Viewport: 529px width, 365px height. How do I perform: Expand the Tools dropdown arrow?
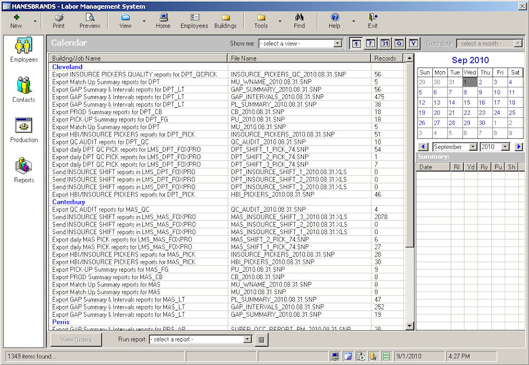coord(280,21)
